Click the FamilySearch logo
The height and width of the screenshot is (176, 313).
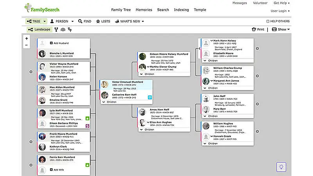(x=42, y=8)
